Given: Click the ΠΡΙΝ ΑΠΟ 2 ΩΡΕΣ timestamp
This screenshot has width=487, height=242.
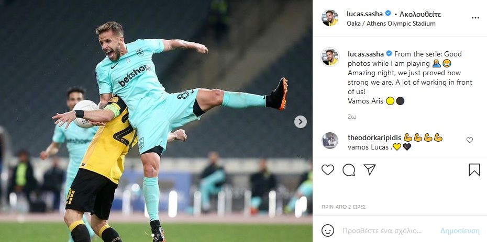Looking at the screenshot, I should click(344, 206).
